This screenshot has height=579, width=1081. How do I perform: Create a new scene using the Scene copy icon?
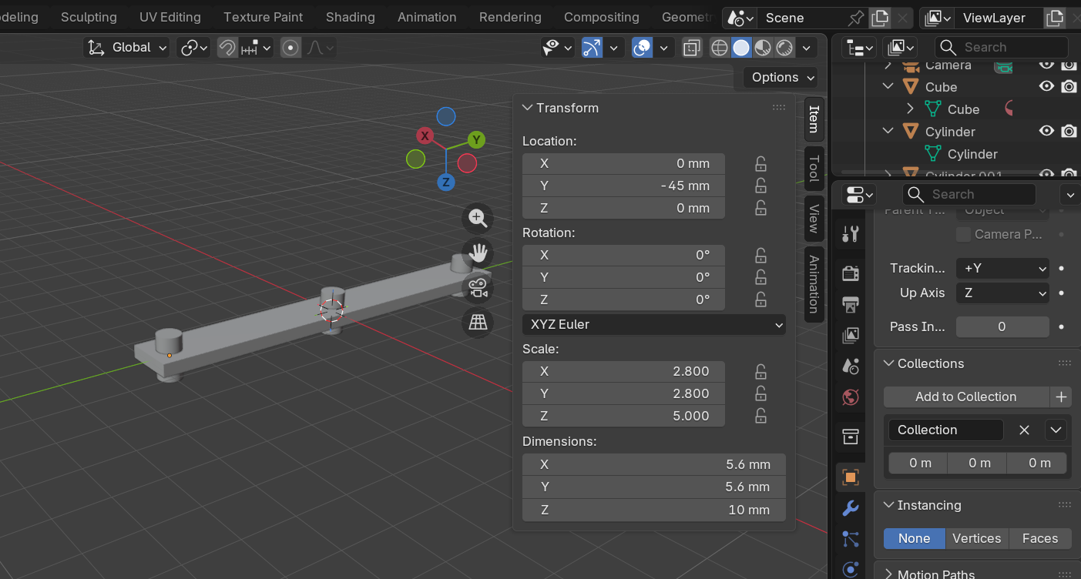click(879, 18)
